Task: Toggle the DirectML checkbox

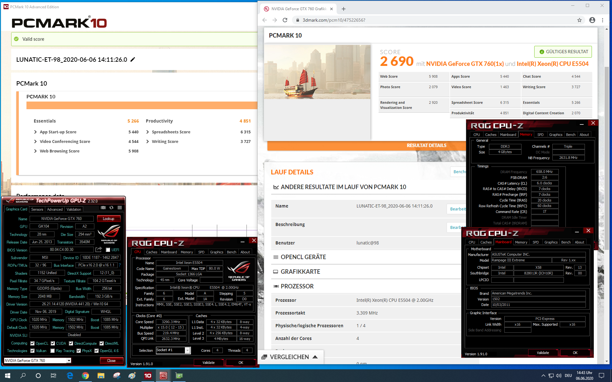Action: point(102,343)
